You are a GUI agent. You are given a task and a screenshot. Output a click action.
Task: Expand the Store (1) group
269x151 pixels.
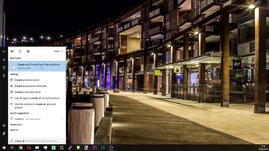click(14, 130)
